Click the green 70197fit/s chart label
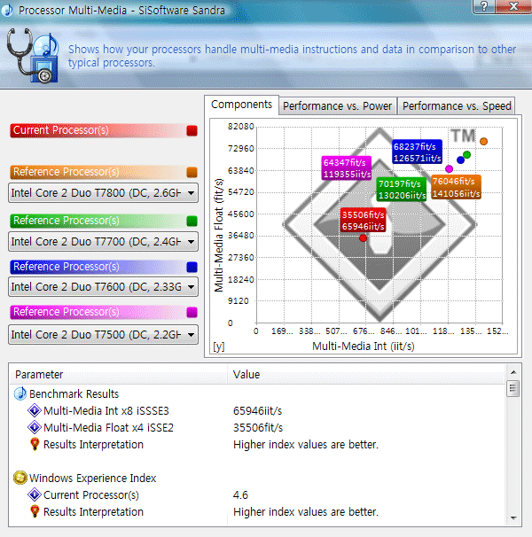Image resolution: width=532 pixels, height=537 pixels. pos(402,189)
